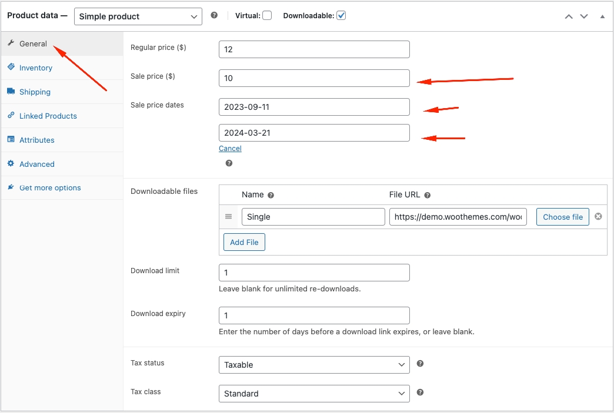Expand the Tax class dropdown
The height and width of the screenshot is (413, 614).
313,394
